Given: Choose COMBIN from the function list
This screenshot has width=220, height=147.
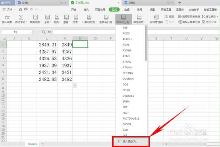Looking at the screenshot, I should coord(128,79).
